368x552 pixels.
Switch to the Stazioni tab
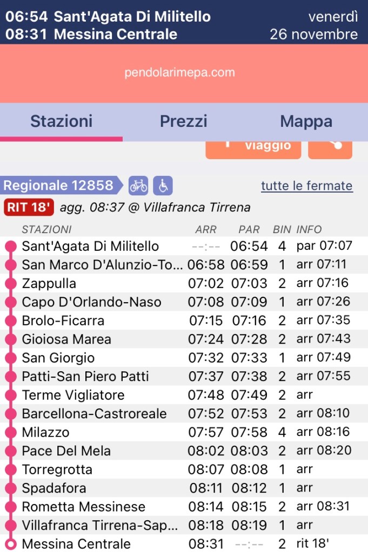[x=61, y=121]
